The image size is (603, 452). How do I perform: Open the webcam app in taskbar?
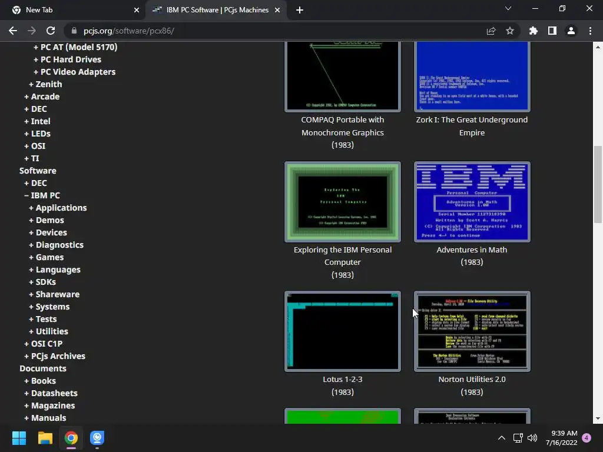pyautogui.click(x=97, y=438)
